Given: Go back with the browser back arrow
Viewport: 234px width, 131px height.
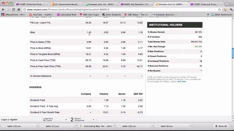Looking at the screenshot, I should click(3, 9).
